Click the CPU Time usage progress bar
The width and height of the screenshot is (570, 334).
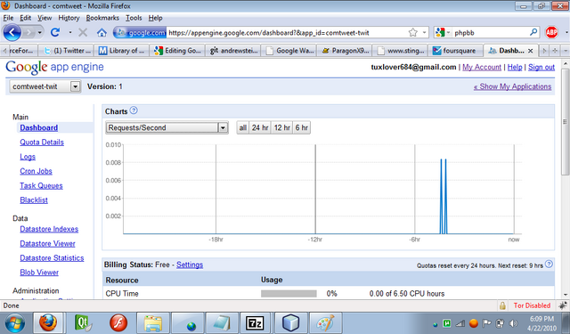(289, 293)
